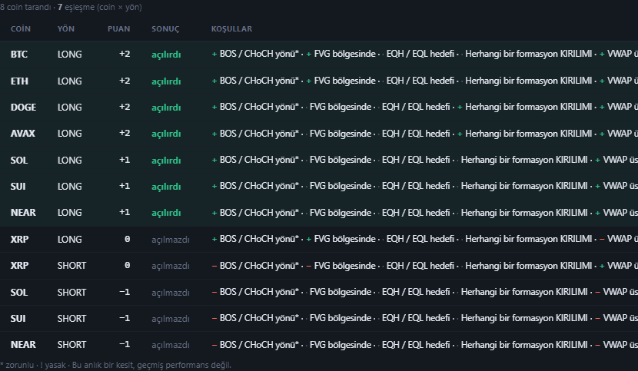This screenshot has height=371, width=638.
Task: Click the green plus before DOGE's formasyon KIRILIMI
Action: [460, 108]
